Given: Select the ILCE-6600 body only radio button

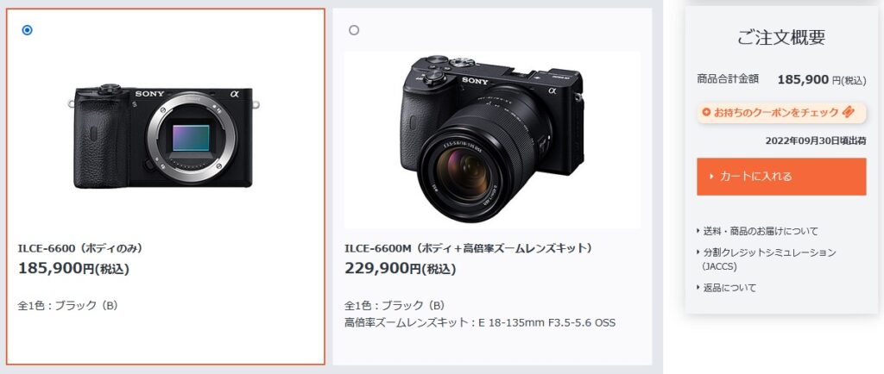Looking at the screenshot, I should click(27, 30).
